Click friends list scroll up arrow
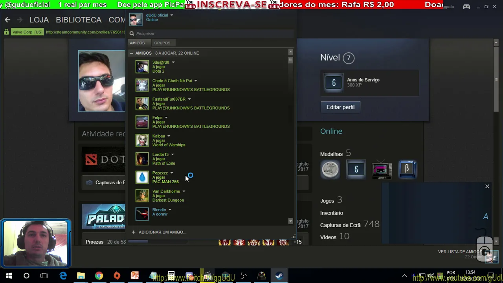The image size is (503, 283). click(290, 52)
